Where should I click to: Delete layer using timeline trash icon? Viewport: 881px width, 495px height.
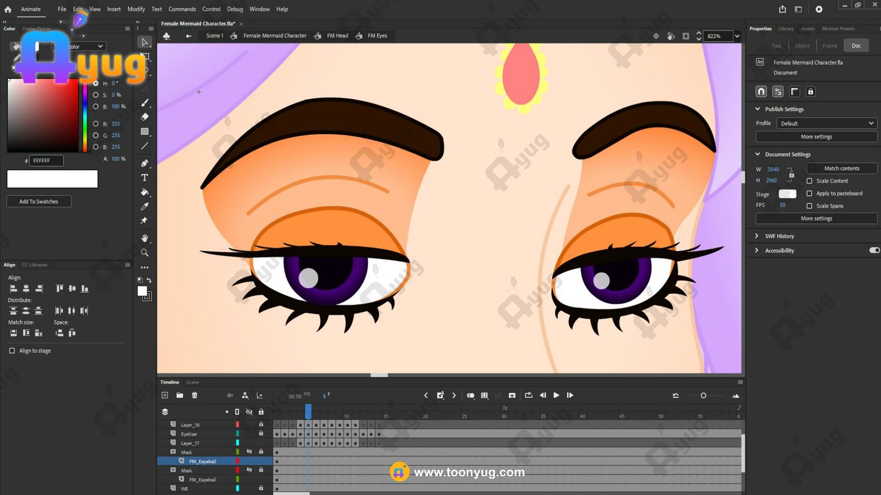(x=194, y=395)
